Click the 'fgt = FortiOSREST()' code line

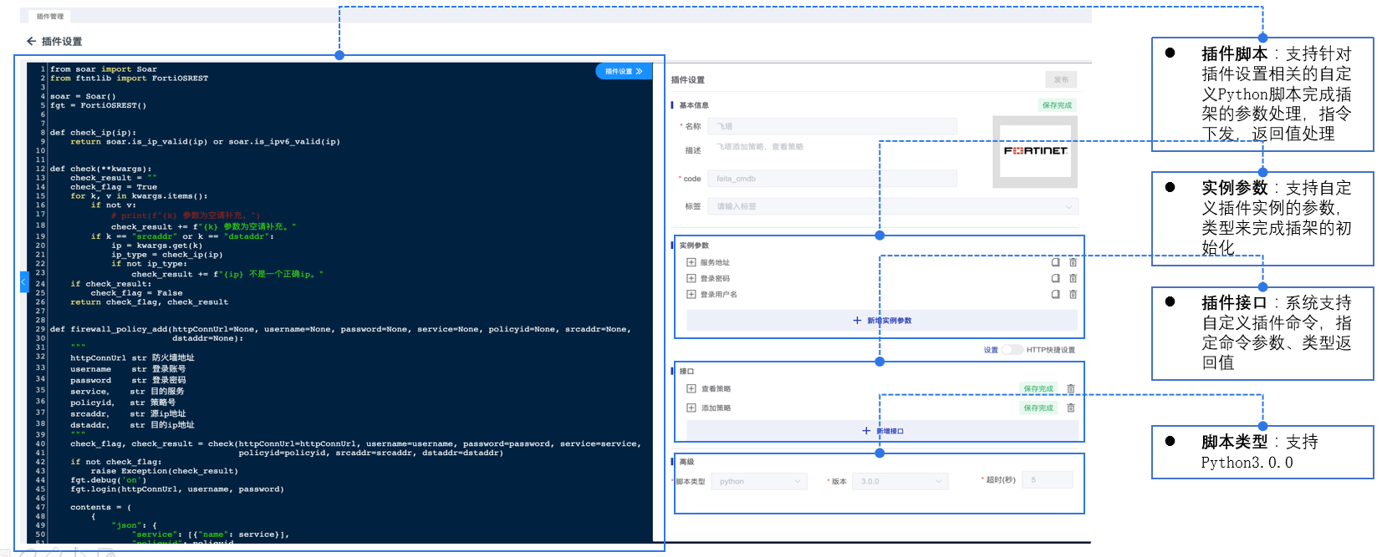point(99,105)
